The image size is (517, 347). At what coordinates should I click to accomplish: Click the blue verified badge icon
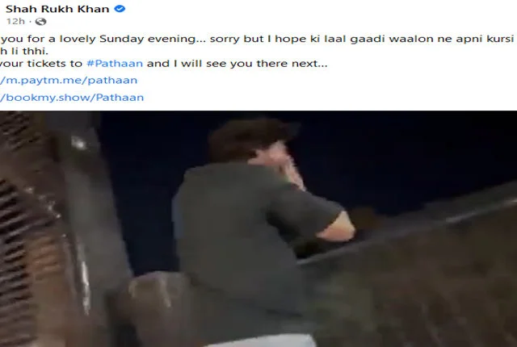coord(120,9)
